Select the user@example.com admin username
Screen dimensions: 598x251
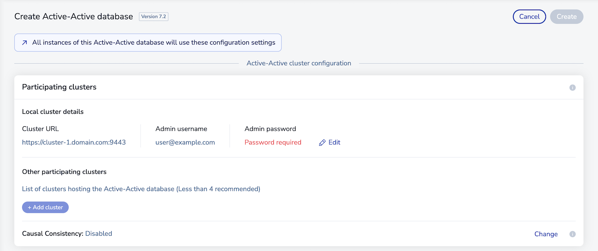[x=185, y=142]
